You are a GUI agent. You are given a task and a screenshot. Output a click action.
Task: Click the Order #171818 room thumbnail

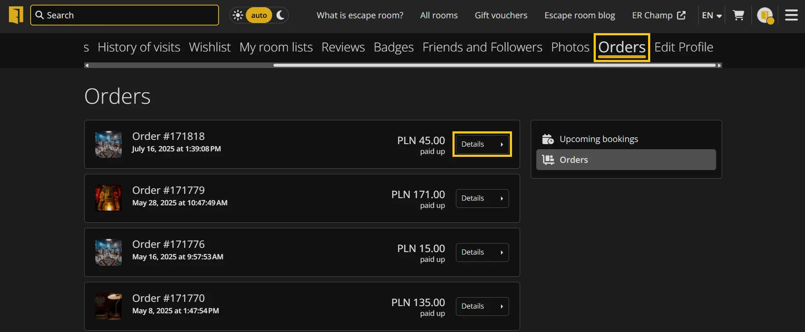(x=108, y=145)
